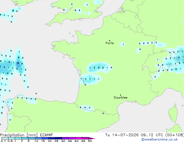
Task: Pick the 5–10 mm legend swatch
Action: tap(32, 138)
